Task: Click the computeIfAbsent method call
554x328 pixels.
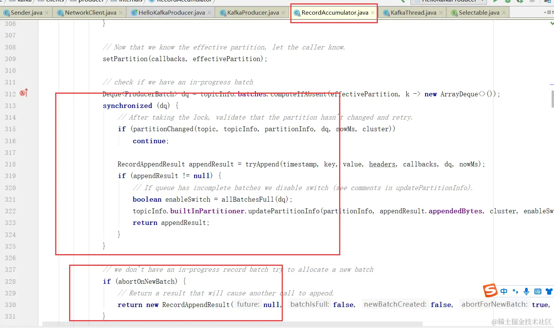Action: point(299,94)
